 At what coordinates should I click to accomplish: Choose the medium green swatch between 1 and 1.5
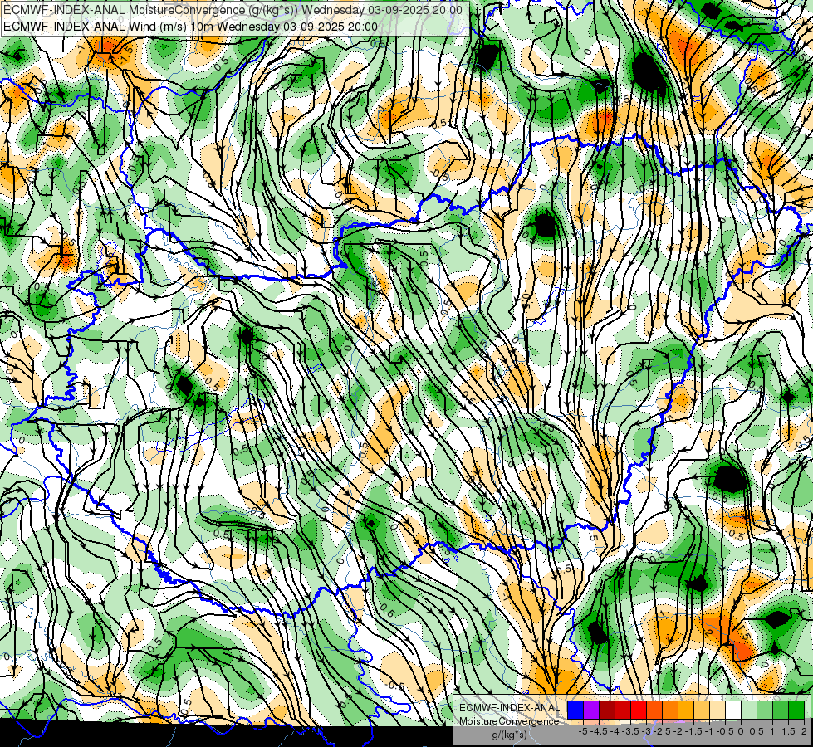point(781,710)
